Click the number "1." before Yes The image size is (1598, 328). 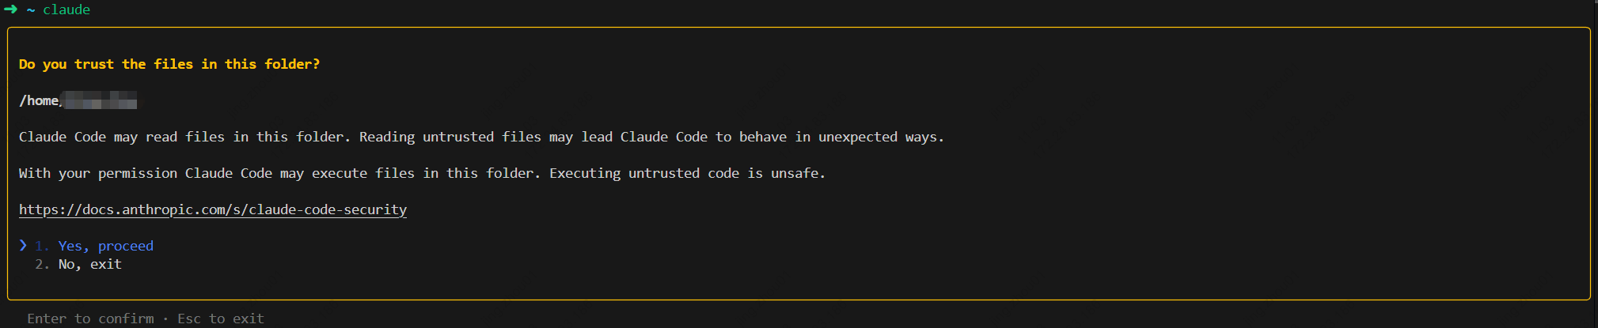point(42,246)
